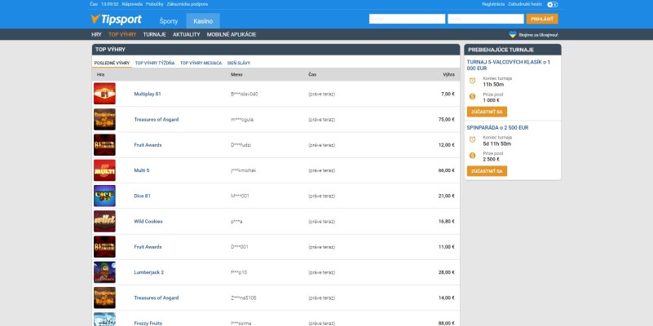Open the Zabudnuté heslo link
Image resolution: width=653 pixels, height=326 pixels.
[525, 4]
